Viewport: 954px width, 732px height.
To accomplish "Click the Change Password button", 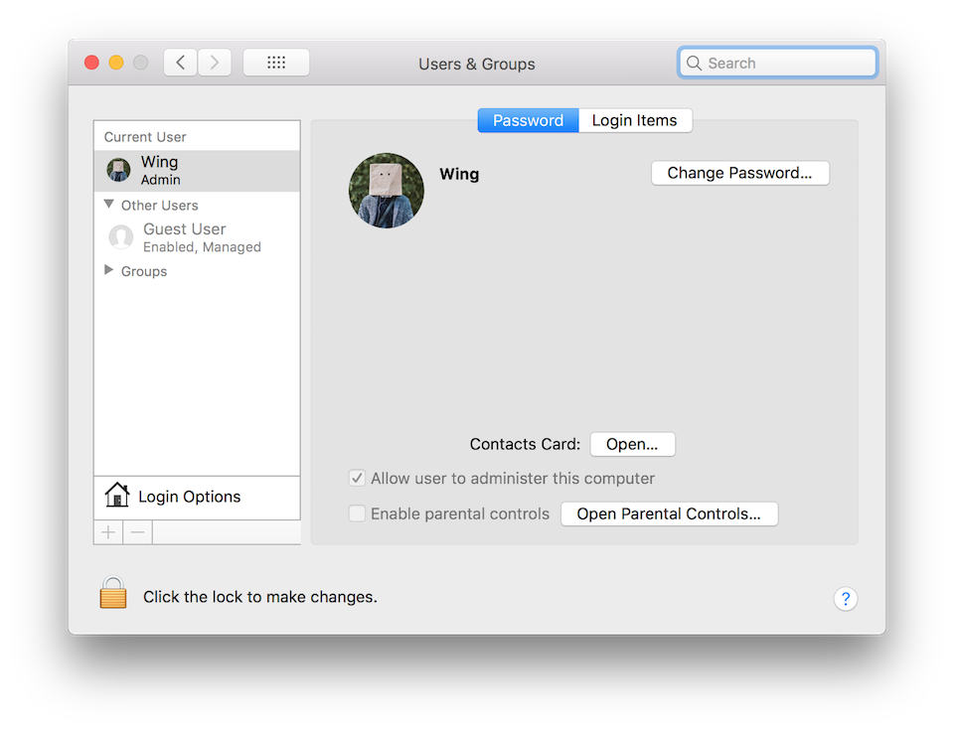I will (739, 173).
